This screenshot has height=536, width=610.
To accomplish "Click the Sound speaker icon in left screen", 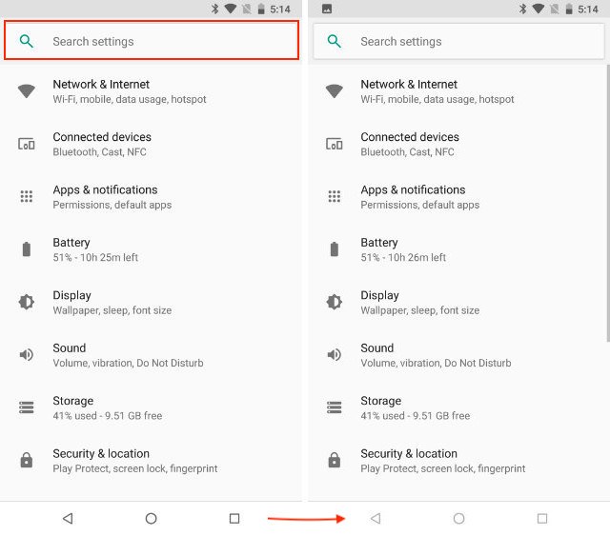I will [27, 354].
